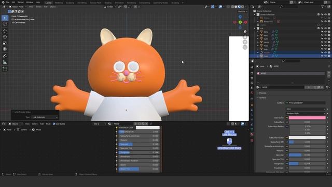Image resolution: width=332 pixels, height=187 pixels.
Task: Toggle exclude checkbox for the cat collection
Action: [319, 28]
